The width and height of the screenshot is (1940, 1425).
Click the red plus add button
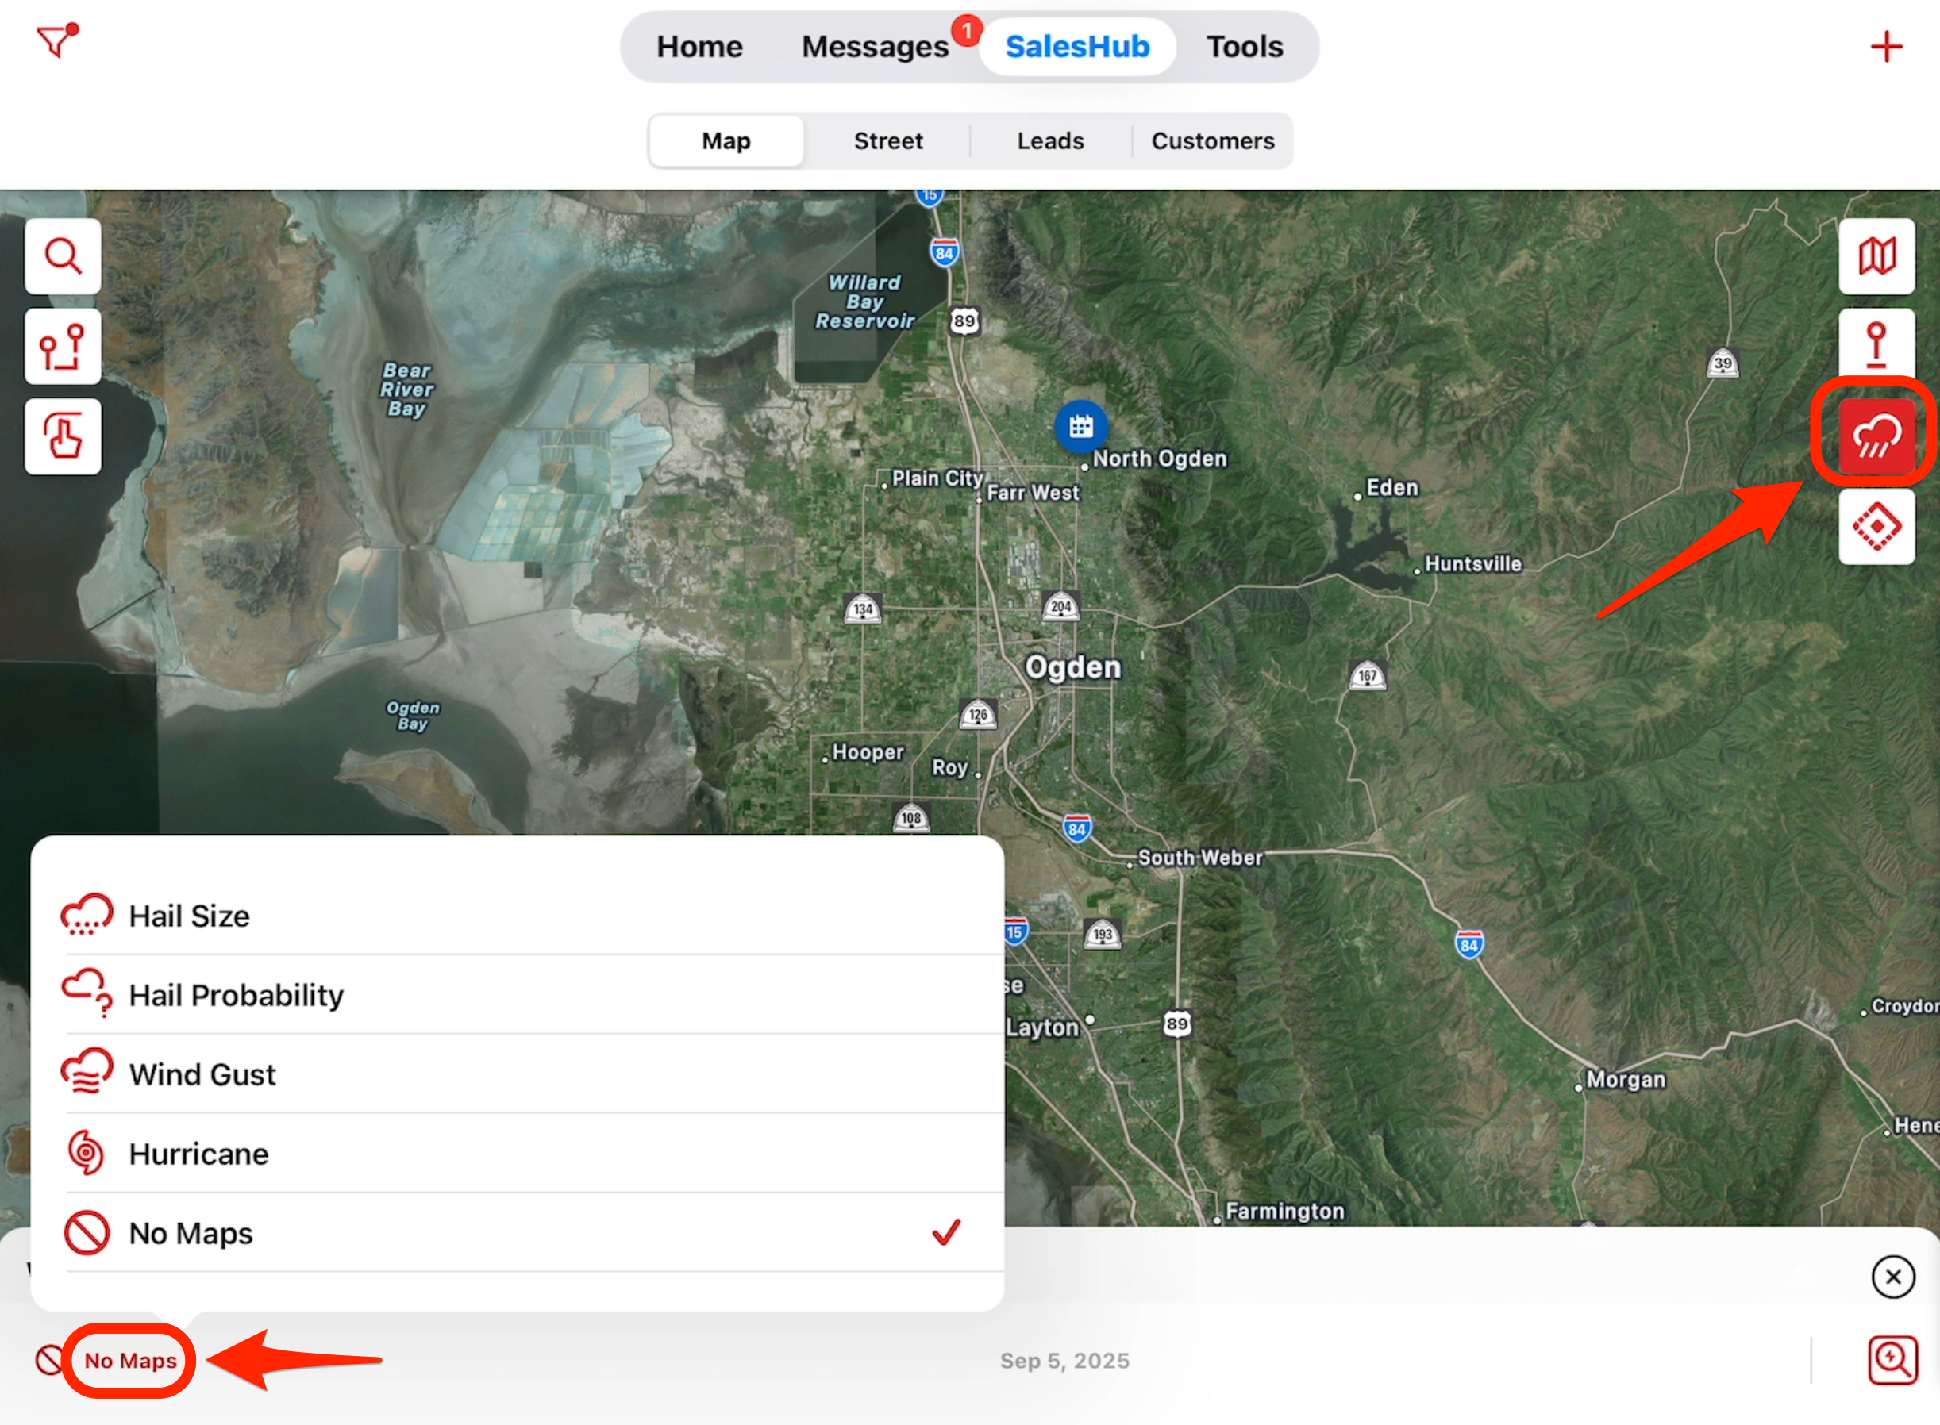click(1886, 47)
